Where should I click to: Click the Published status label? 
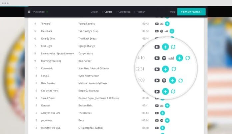(x=39, y=12)
